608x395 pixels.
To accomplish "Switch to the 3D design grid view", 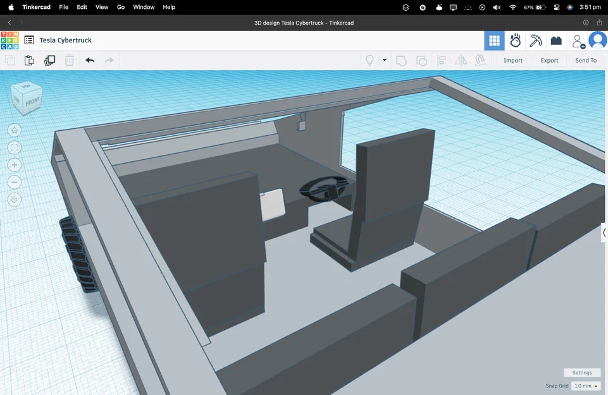I will click(x=494, y=40).
